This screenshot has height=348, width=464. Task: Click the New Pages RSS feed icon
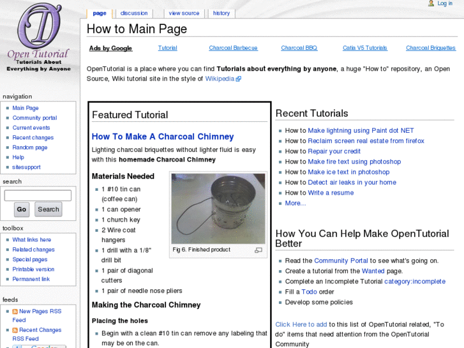tap(15, 312)
